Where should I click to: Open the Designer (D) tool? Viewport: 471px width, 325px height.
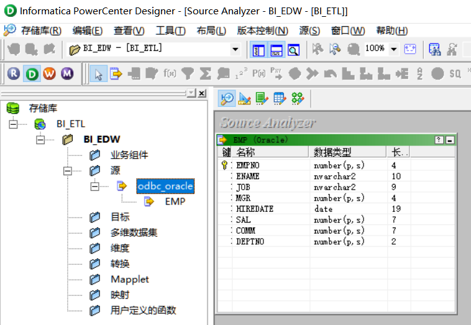32,73
